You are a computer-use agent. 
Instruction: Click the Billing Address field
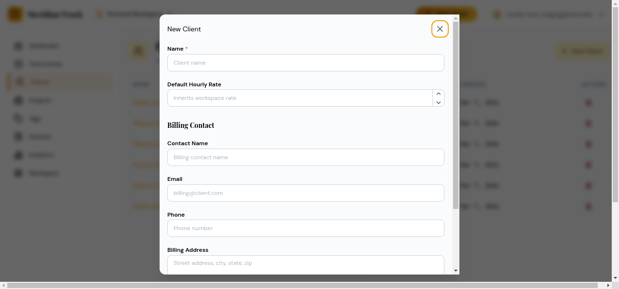(306, 263)
